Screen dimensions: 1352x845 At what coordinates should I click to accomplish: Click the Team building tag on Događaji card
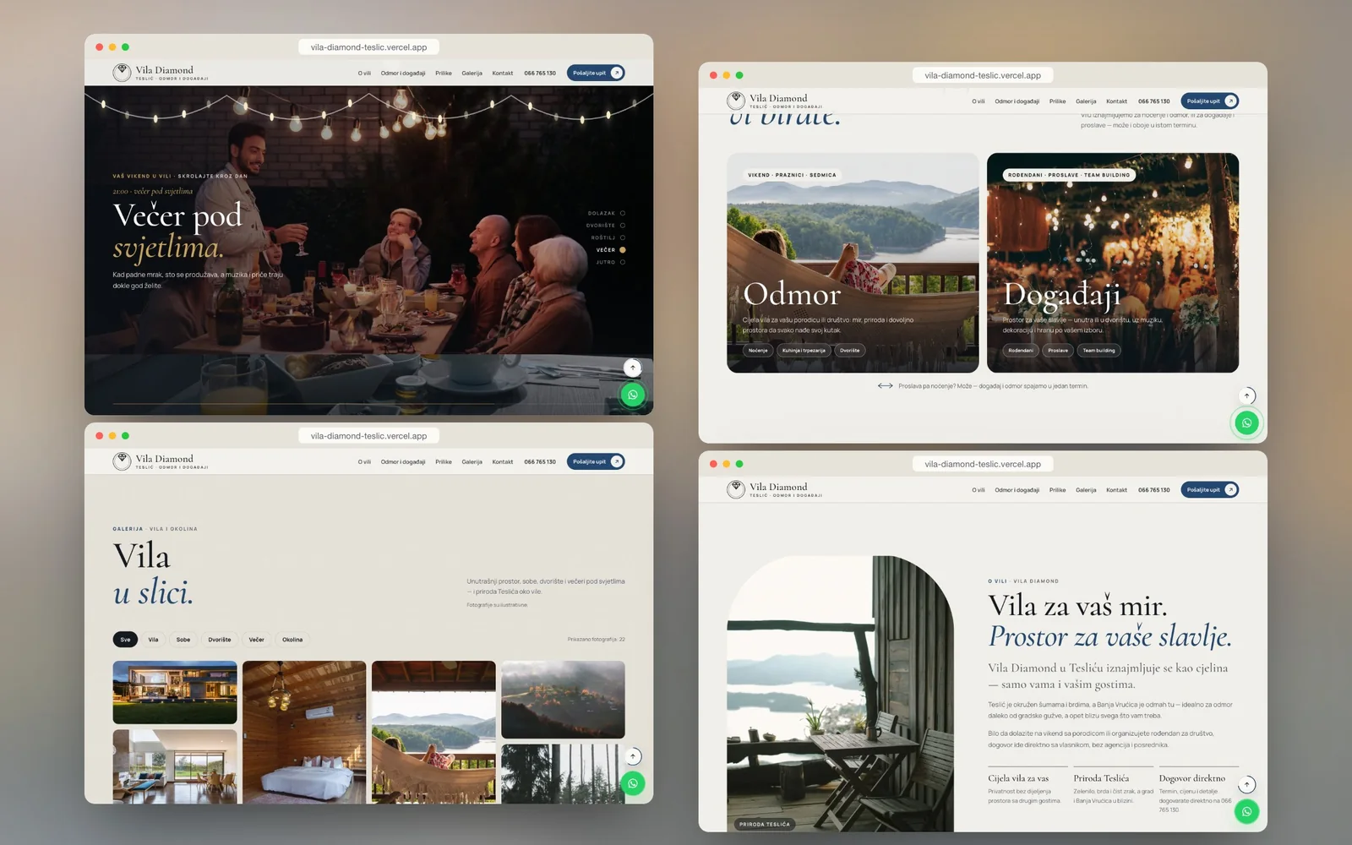pos(1098,350)
